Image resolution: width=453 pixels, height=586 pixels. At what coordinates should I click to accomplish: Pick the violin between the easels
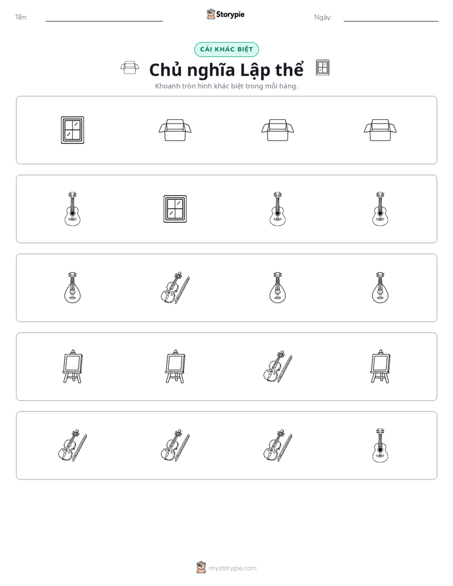click(x=278, y=367)
